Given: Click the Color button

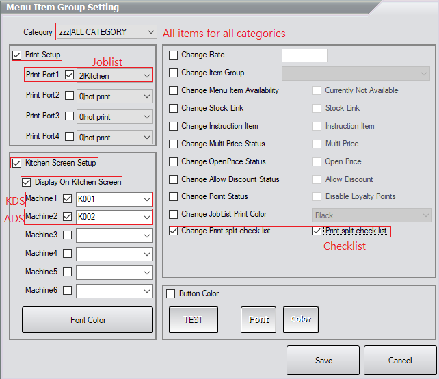Looking at the screenshot, I should 301,319.
